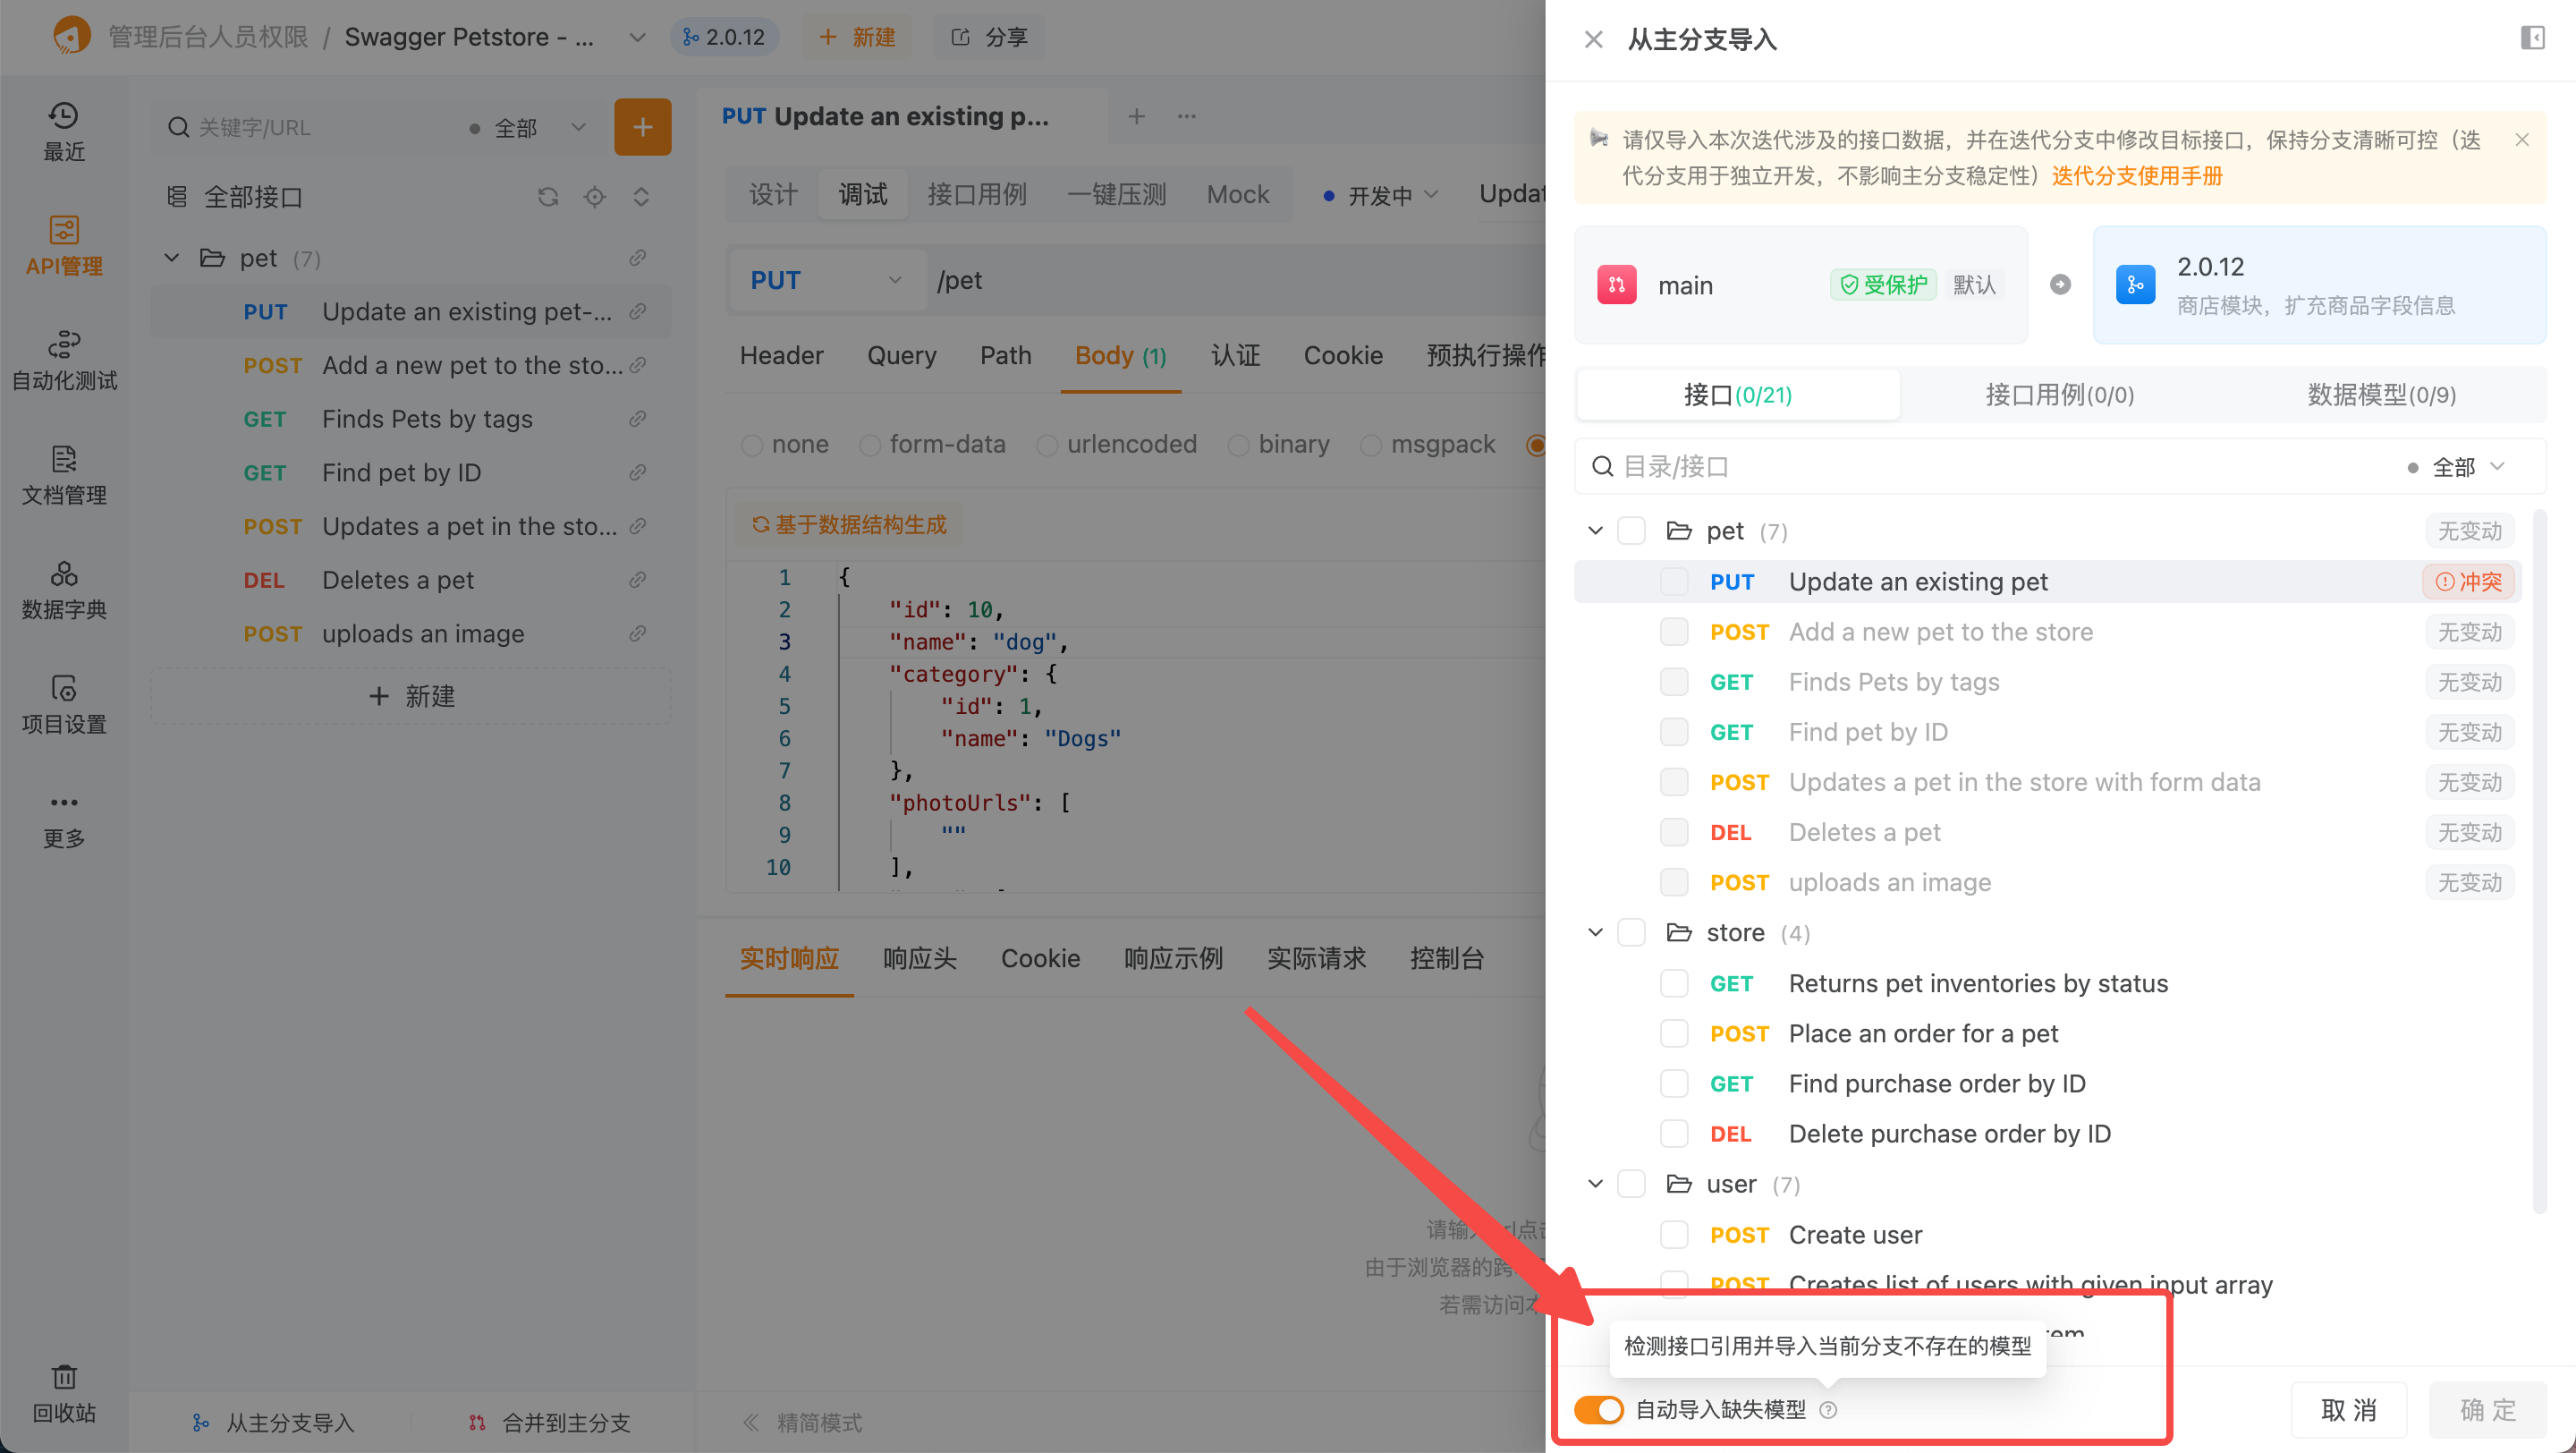Check the pet folder checkbox

point(1631,531)
